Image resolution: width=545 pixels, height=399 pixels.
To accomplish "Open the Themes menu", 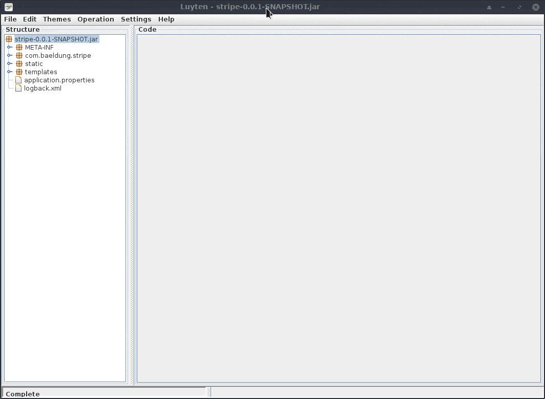I will pyautogui.click(x=56, y=19).
